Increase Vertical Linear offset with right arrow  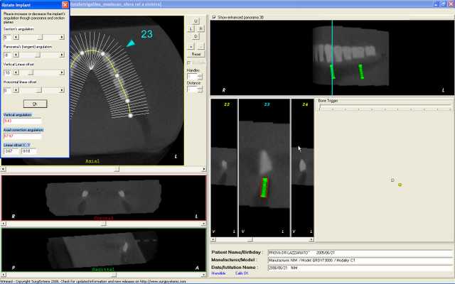[62, 72]
